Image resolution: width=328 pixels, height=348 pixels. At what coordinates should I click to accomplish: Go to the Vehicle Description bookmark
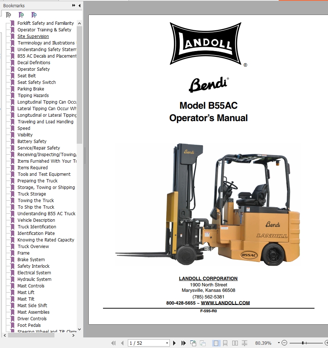pyautogui.click(x=36, y=220)
